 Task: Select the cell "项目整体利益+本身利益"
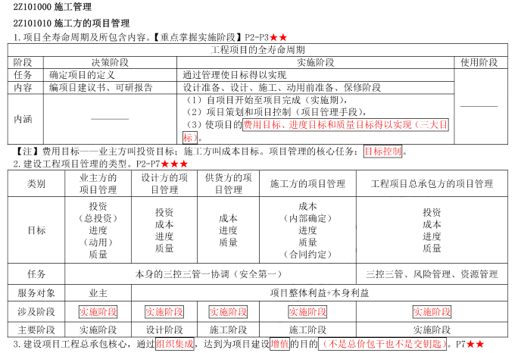point(320,292)
